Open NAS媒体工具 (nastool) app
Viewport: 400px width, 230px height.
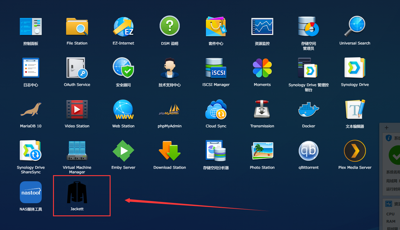point(31,192)
